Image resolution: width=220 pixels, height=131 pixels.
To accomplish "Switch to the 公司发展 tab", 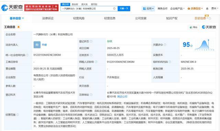I will coord(141,18).
